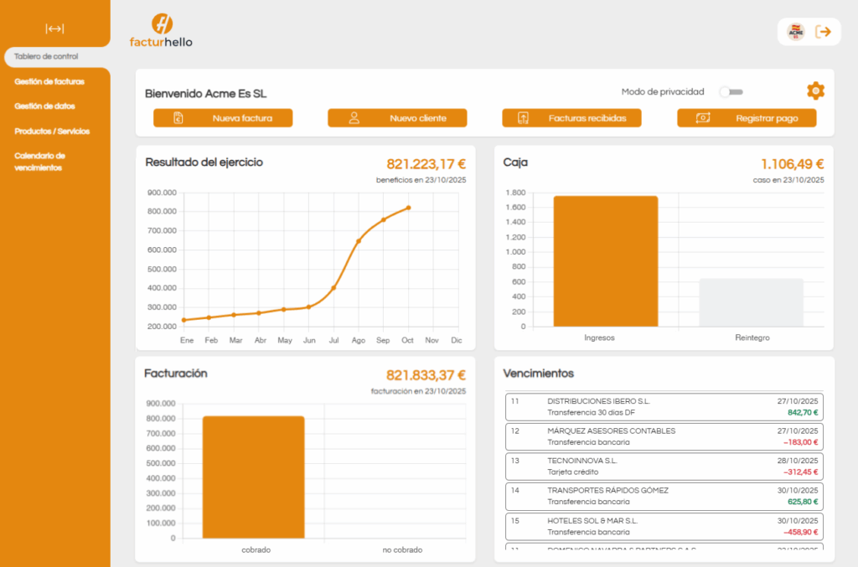Open the TECNOINNOVA S.L. due entry
The width and height of the screenshot is (858, 567).
664,466
